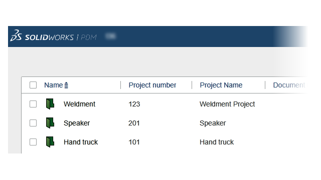Check the Weldment row checkbox
This screenshot has height=180, width=321.
[33, 104]
